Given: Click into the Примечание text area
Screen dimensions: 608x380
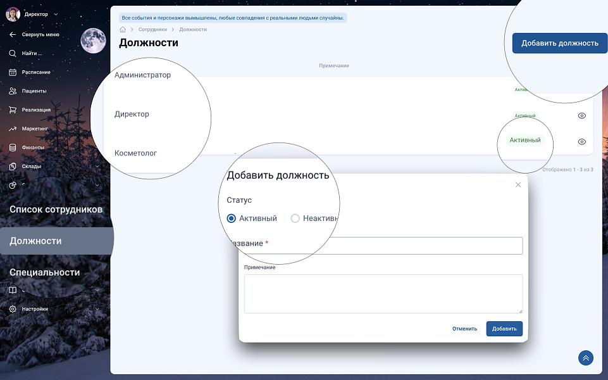Looking at the screenshot, I should click(383, 293).
